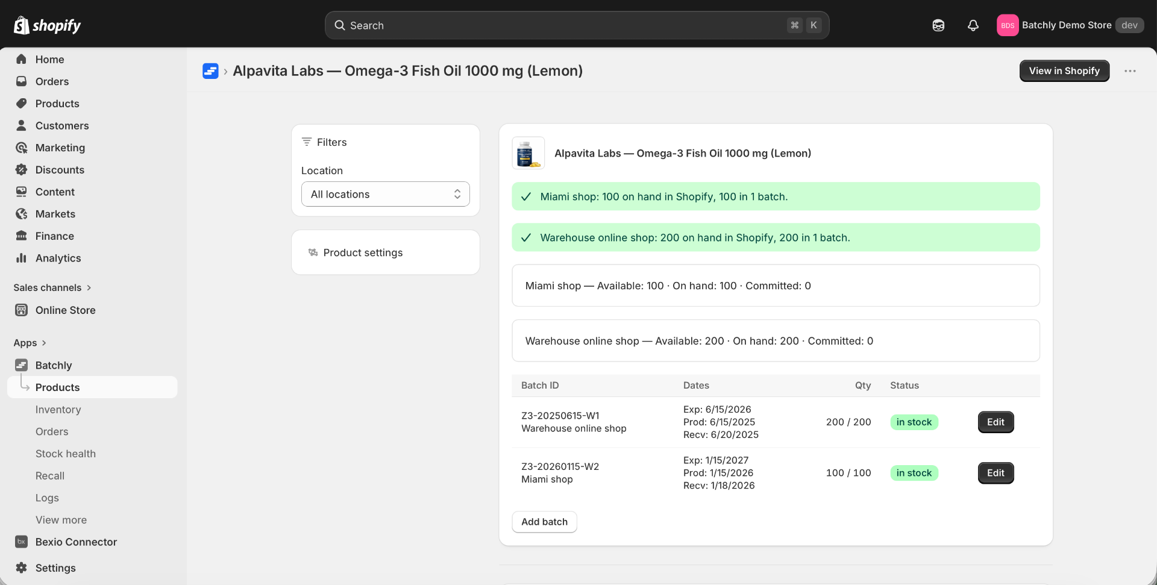
Task: Open Product settings
Action: tap(386, 252)
